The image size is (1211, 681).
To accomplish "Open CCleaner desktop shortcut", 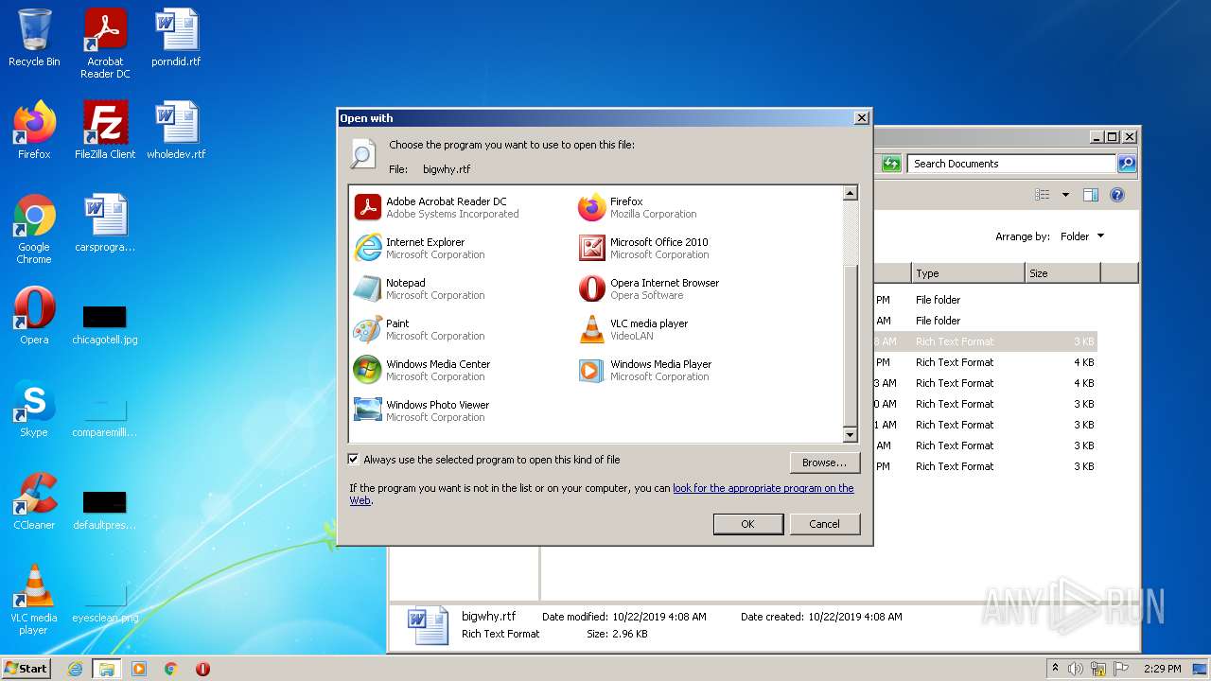I will 34,501.
